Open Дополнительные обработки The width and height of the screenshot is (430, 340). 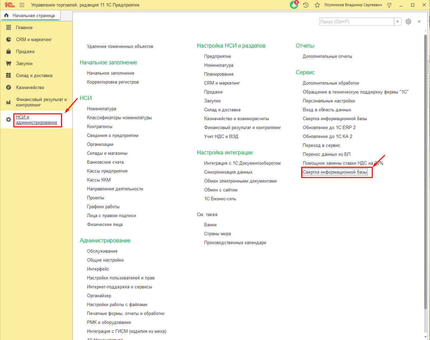(x=331, y=83)
